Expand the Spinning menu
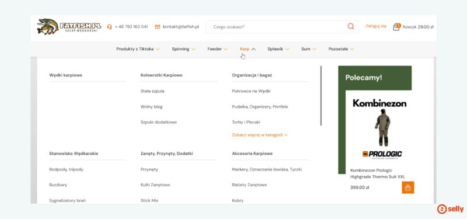This screenshot has height=219, width=467. (x=183, y=49)
